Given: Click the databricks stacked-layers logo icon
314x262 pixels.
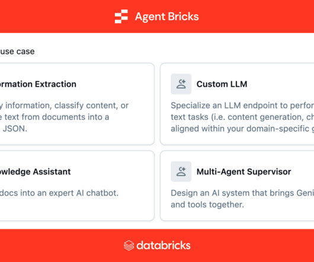Looking at the screenshot, I should (x=129, y=245).
